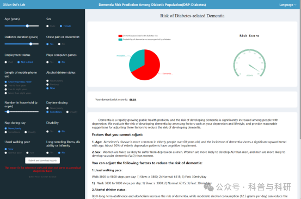Click the Number in household slider
Viewport: 301px width, 199px height.
click(x=22, y=112)
